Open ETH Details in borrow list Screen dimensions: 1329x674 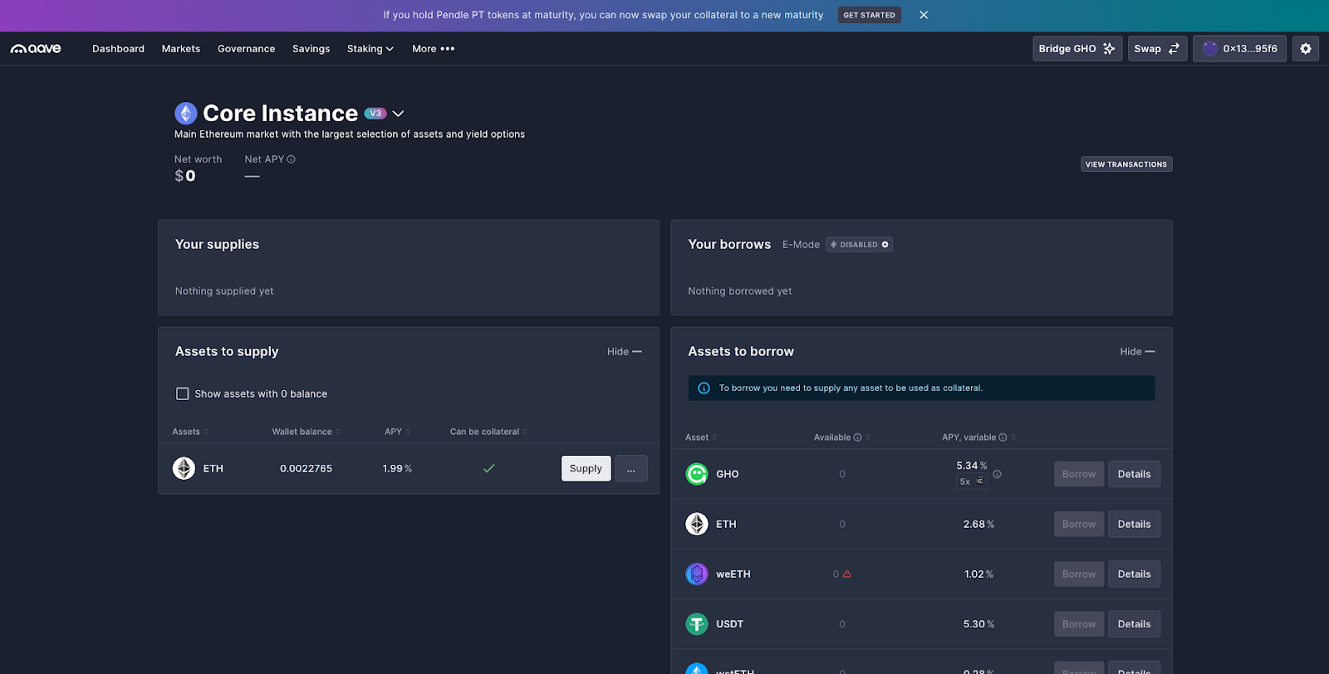click(1134, 524)
